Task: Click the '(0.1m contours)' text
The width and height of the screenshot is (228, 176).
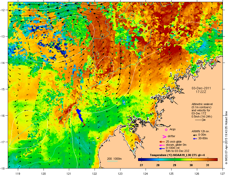Action: 201,107
